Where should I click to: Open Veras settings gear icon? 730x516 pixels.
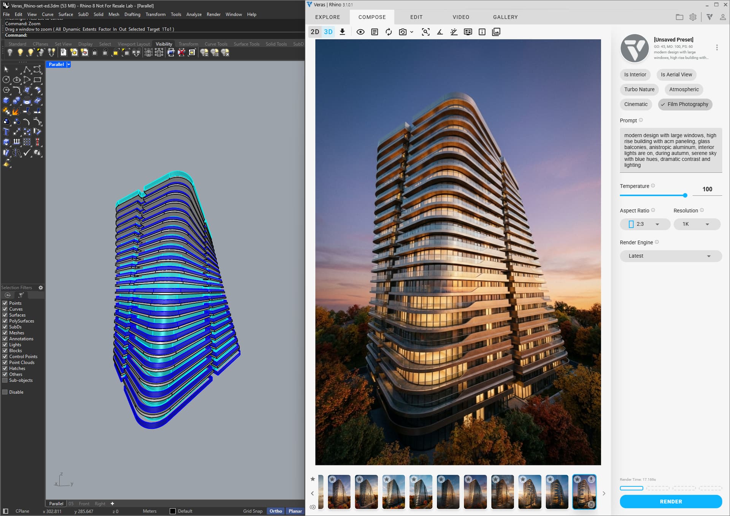point(693,17)
